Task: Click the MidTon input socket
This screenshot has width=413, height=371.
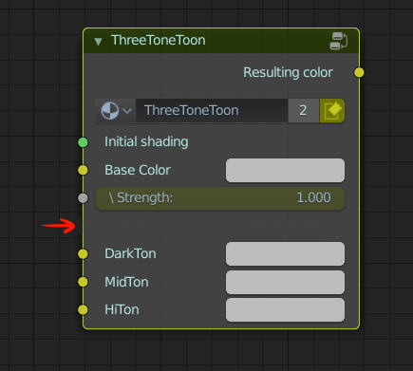Action: tap(83, 282)
